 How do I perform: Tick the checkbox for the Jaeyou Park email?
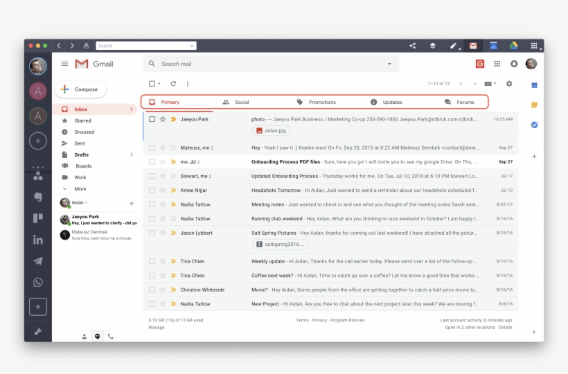[x=152, y=119]
